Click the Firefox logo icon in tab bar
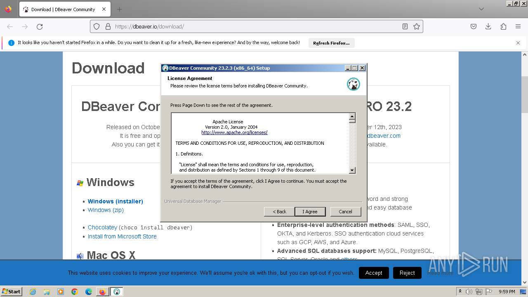Image resolution: width=528 pixels, height=297 pixels. pyautogui.click(x=8, y=9)
